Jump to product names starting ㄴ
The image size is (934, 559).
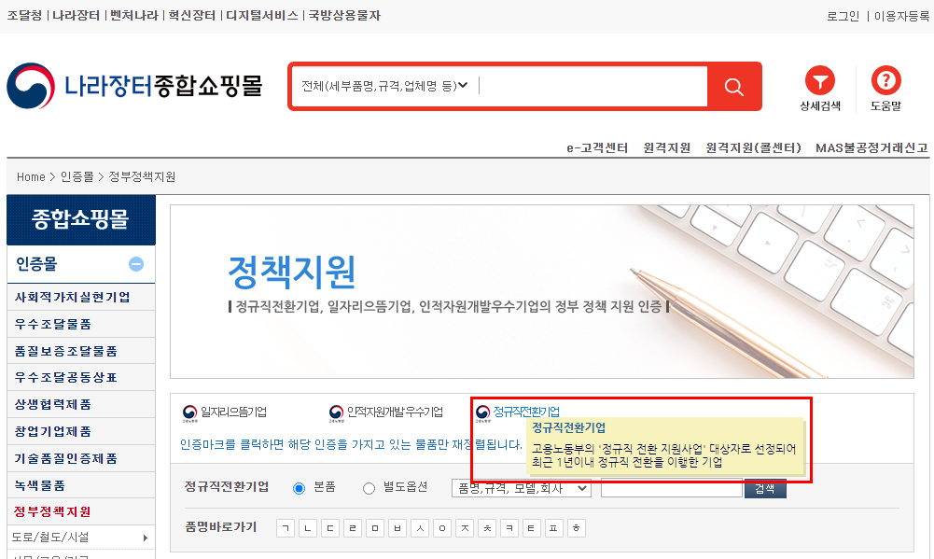point(308,528)
